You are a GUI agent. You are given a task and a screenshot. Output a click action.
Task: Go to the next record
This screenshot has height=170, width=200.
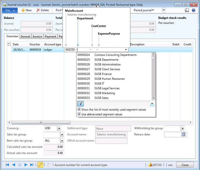(26, 165)
